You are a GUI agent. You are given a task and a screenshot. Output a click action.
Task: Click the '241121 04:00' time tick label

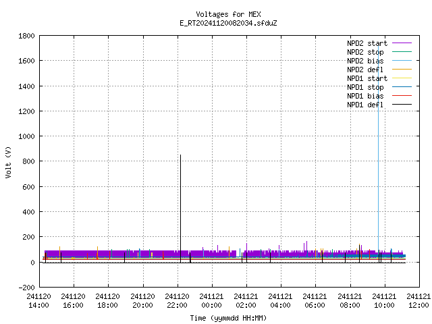click(281, 301)
